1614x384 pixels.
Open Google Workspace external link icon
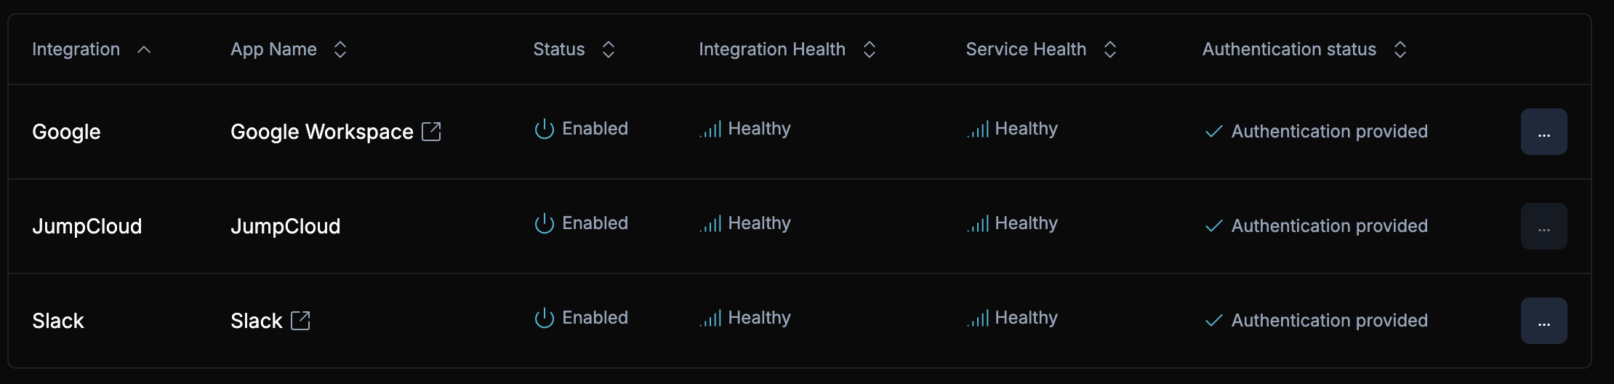(431, 132)
